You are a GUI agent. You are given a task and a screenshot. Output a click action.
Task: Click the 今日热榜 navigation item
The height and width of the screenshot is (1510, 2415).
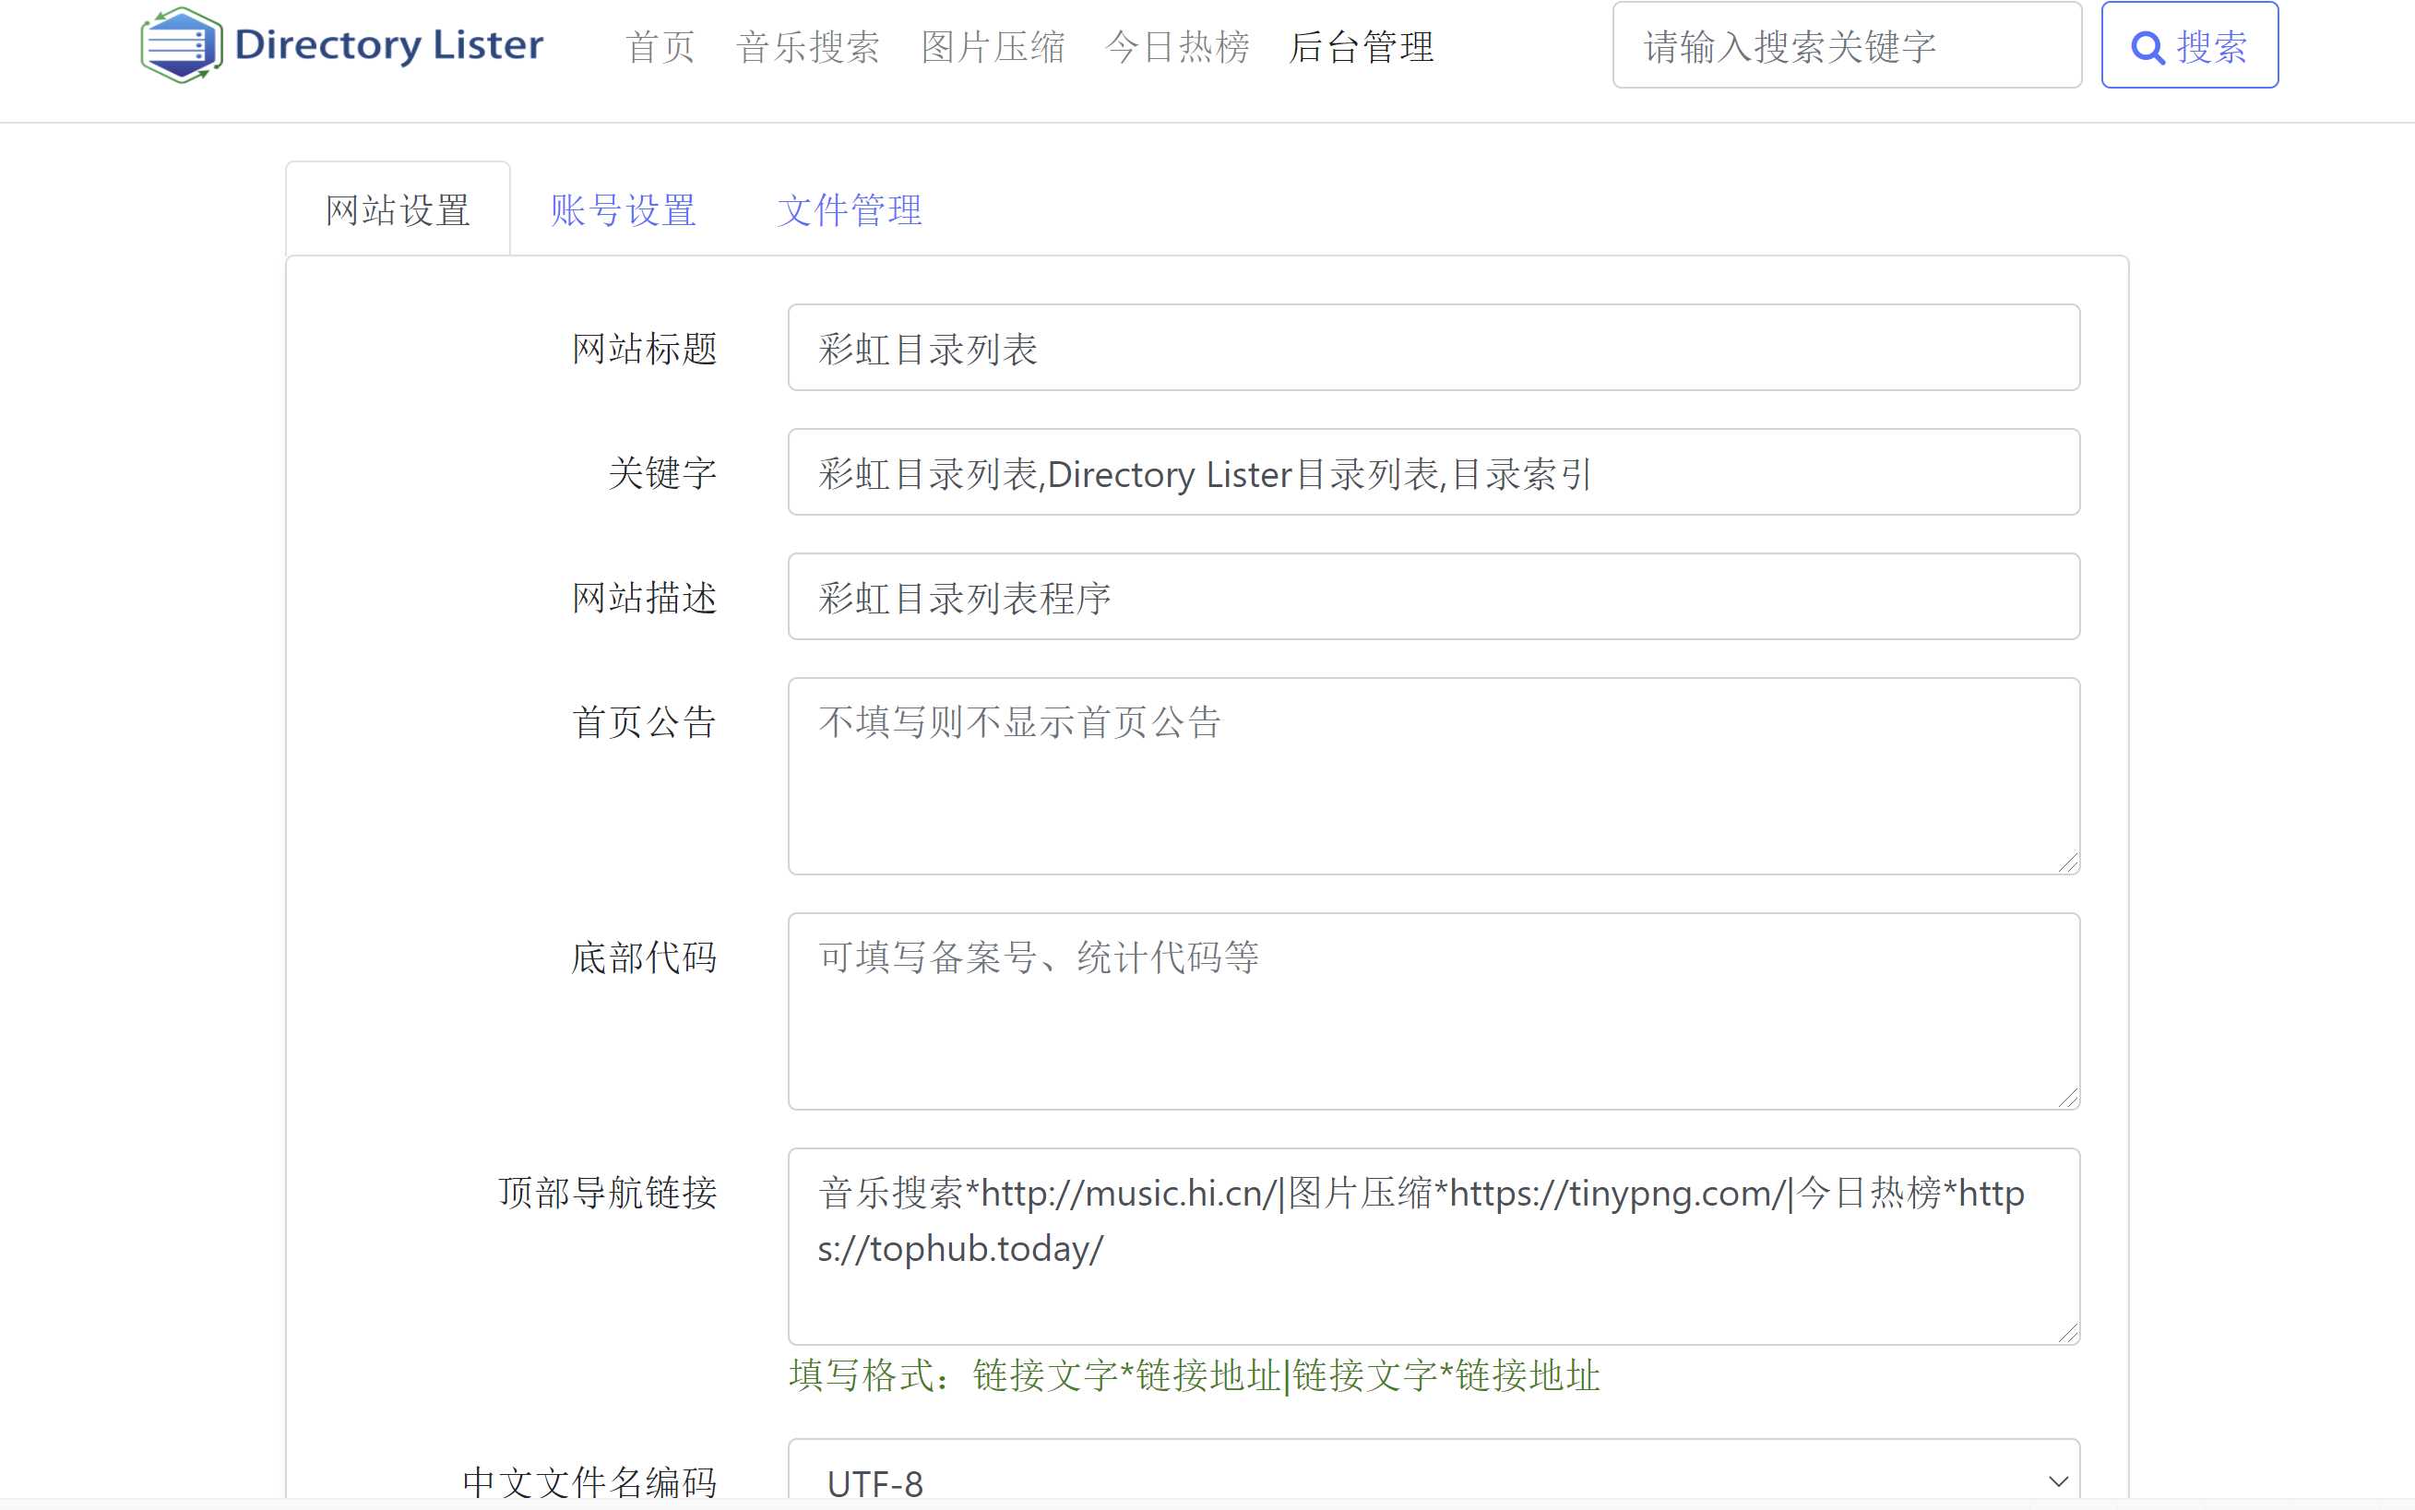1178,49
